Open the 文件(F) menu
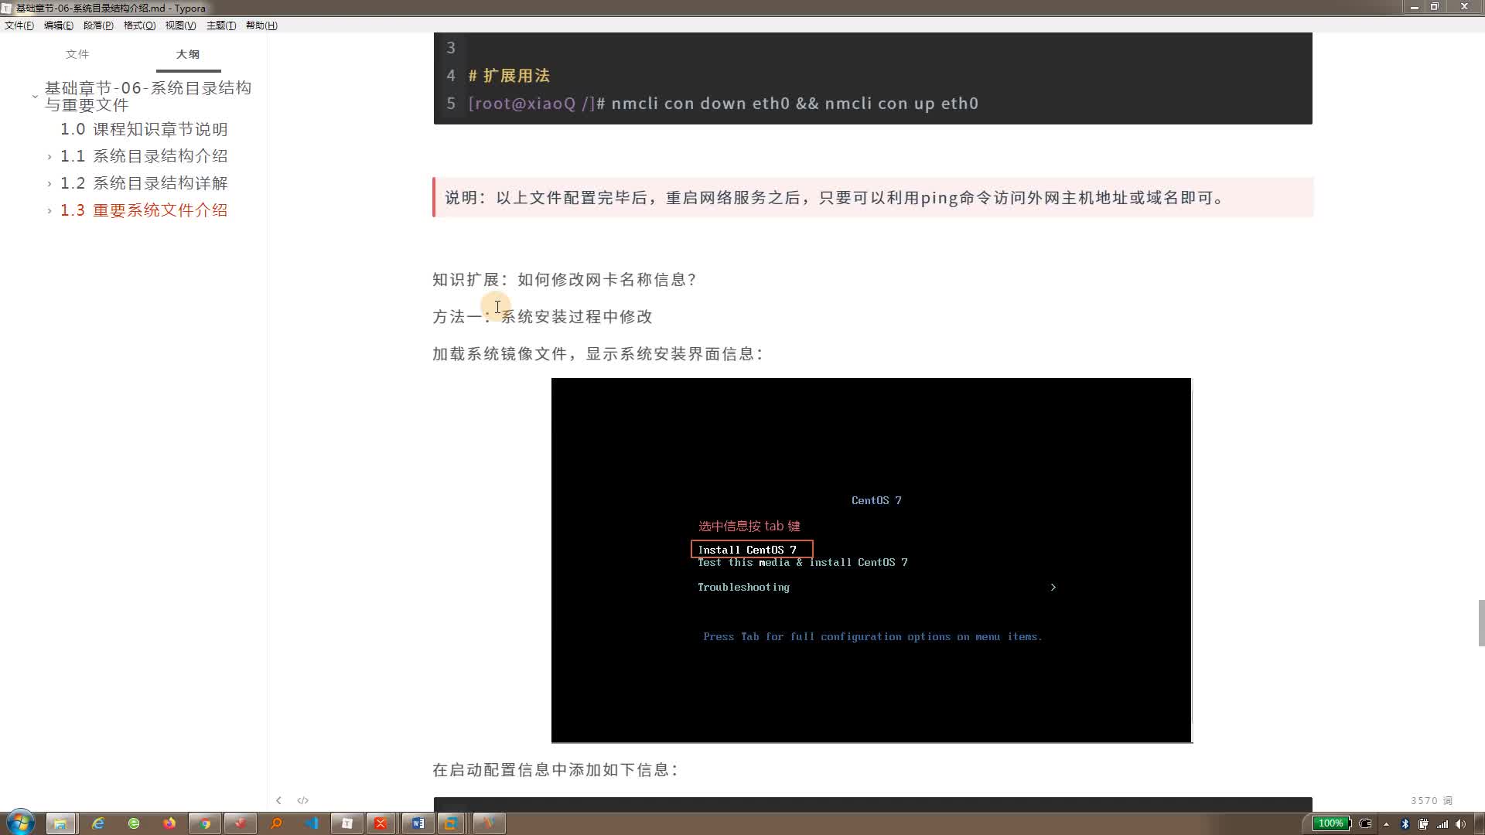 click(x=19, y=26)
